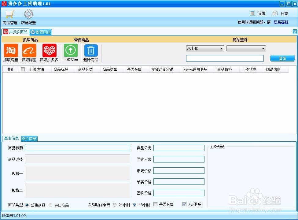Click the 日志 label
298x220 pixels.
click(x=285, y=13)
